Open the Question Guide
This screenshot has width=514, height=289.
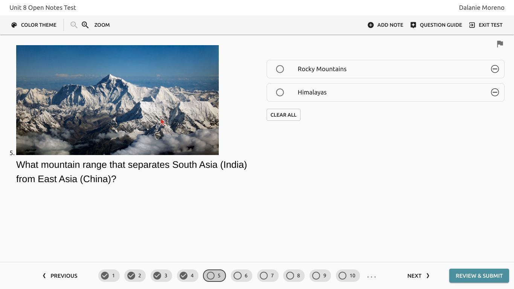pyautogui.click(x=436, y=25)
